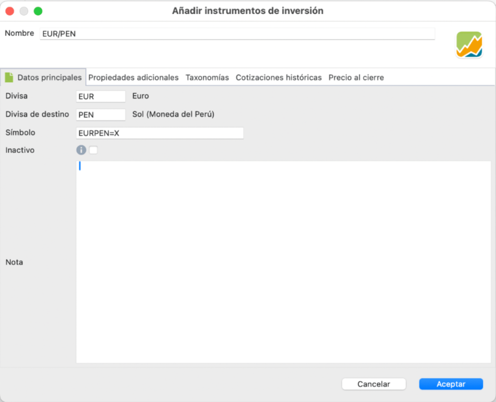
Task: Click the Divisa de destino field showing PEN
Action: [x=101, y=115]
